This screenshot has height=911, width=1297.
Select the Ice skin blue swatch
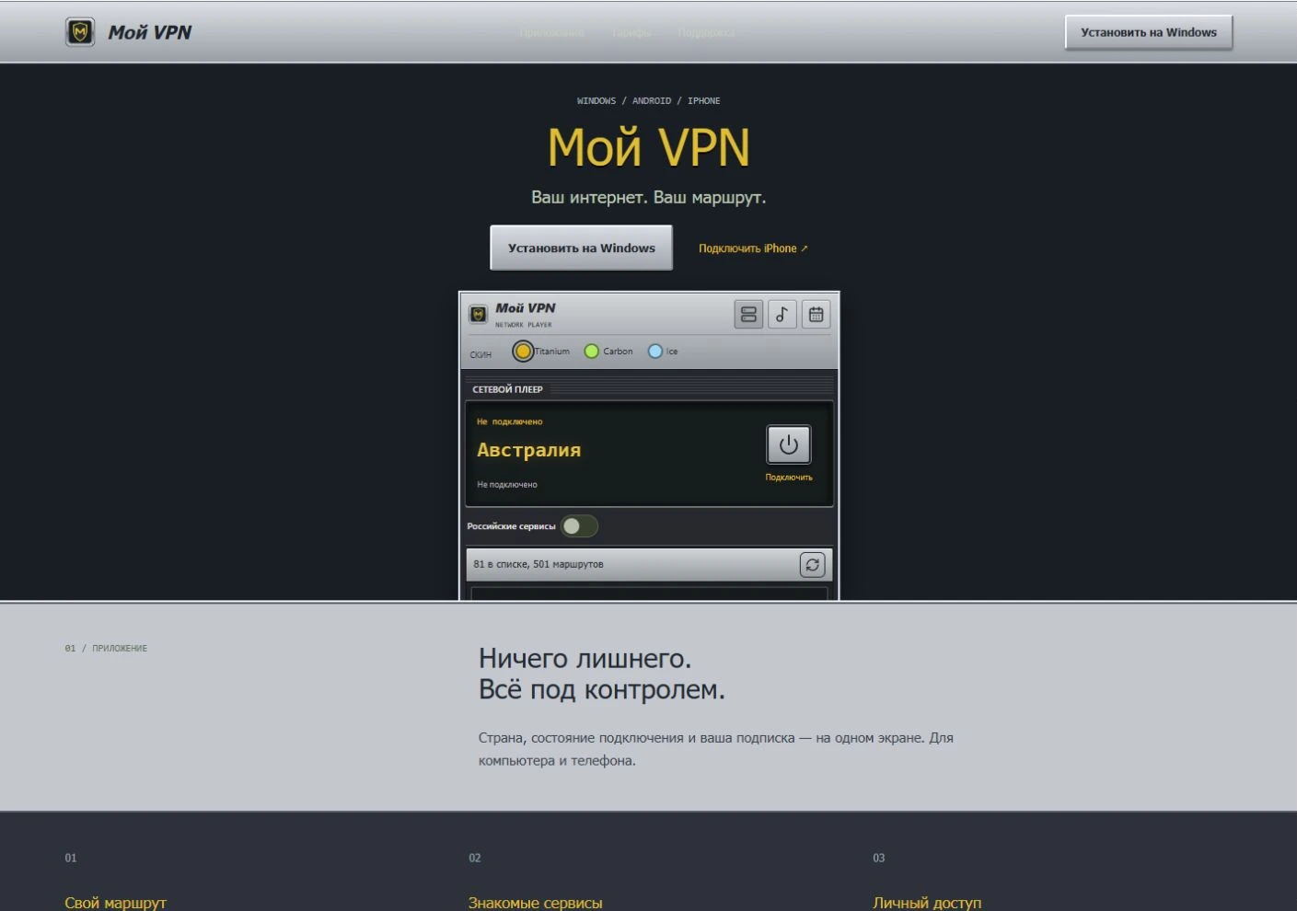coord(655,351)
